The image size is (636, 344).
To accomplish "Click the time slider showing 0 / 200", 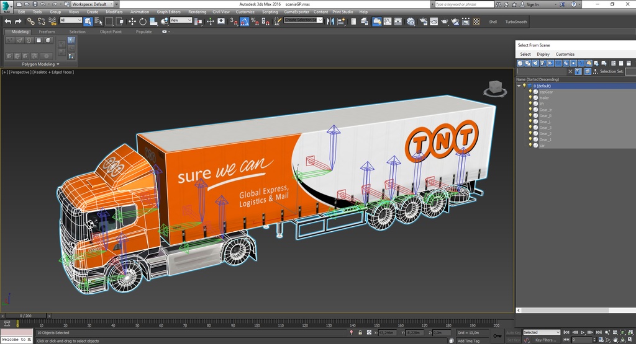I will coord(25,315).
